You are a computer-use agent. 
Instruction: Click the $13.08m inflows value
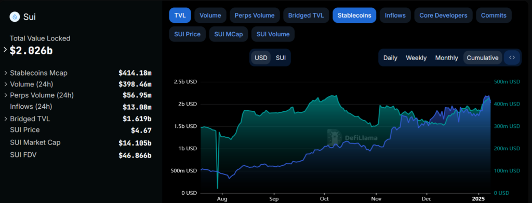pyautogui.click(x=137, y=107)
